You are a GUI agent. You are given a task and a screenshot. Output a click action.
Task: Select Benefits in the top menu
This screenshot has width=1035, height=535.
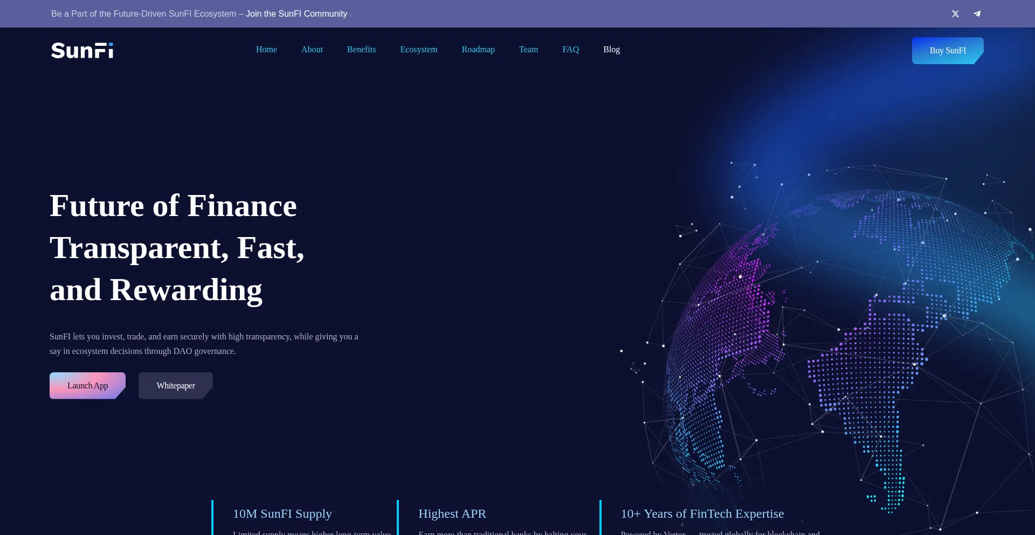[x=361, y=50]
